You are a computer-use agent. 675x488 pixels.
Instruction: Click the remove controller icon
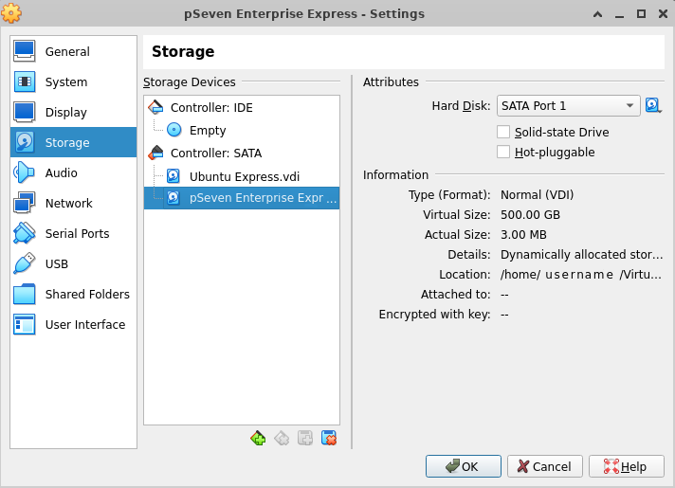pyautogui.click(x=281, y=438)
